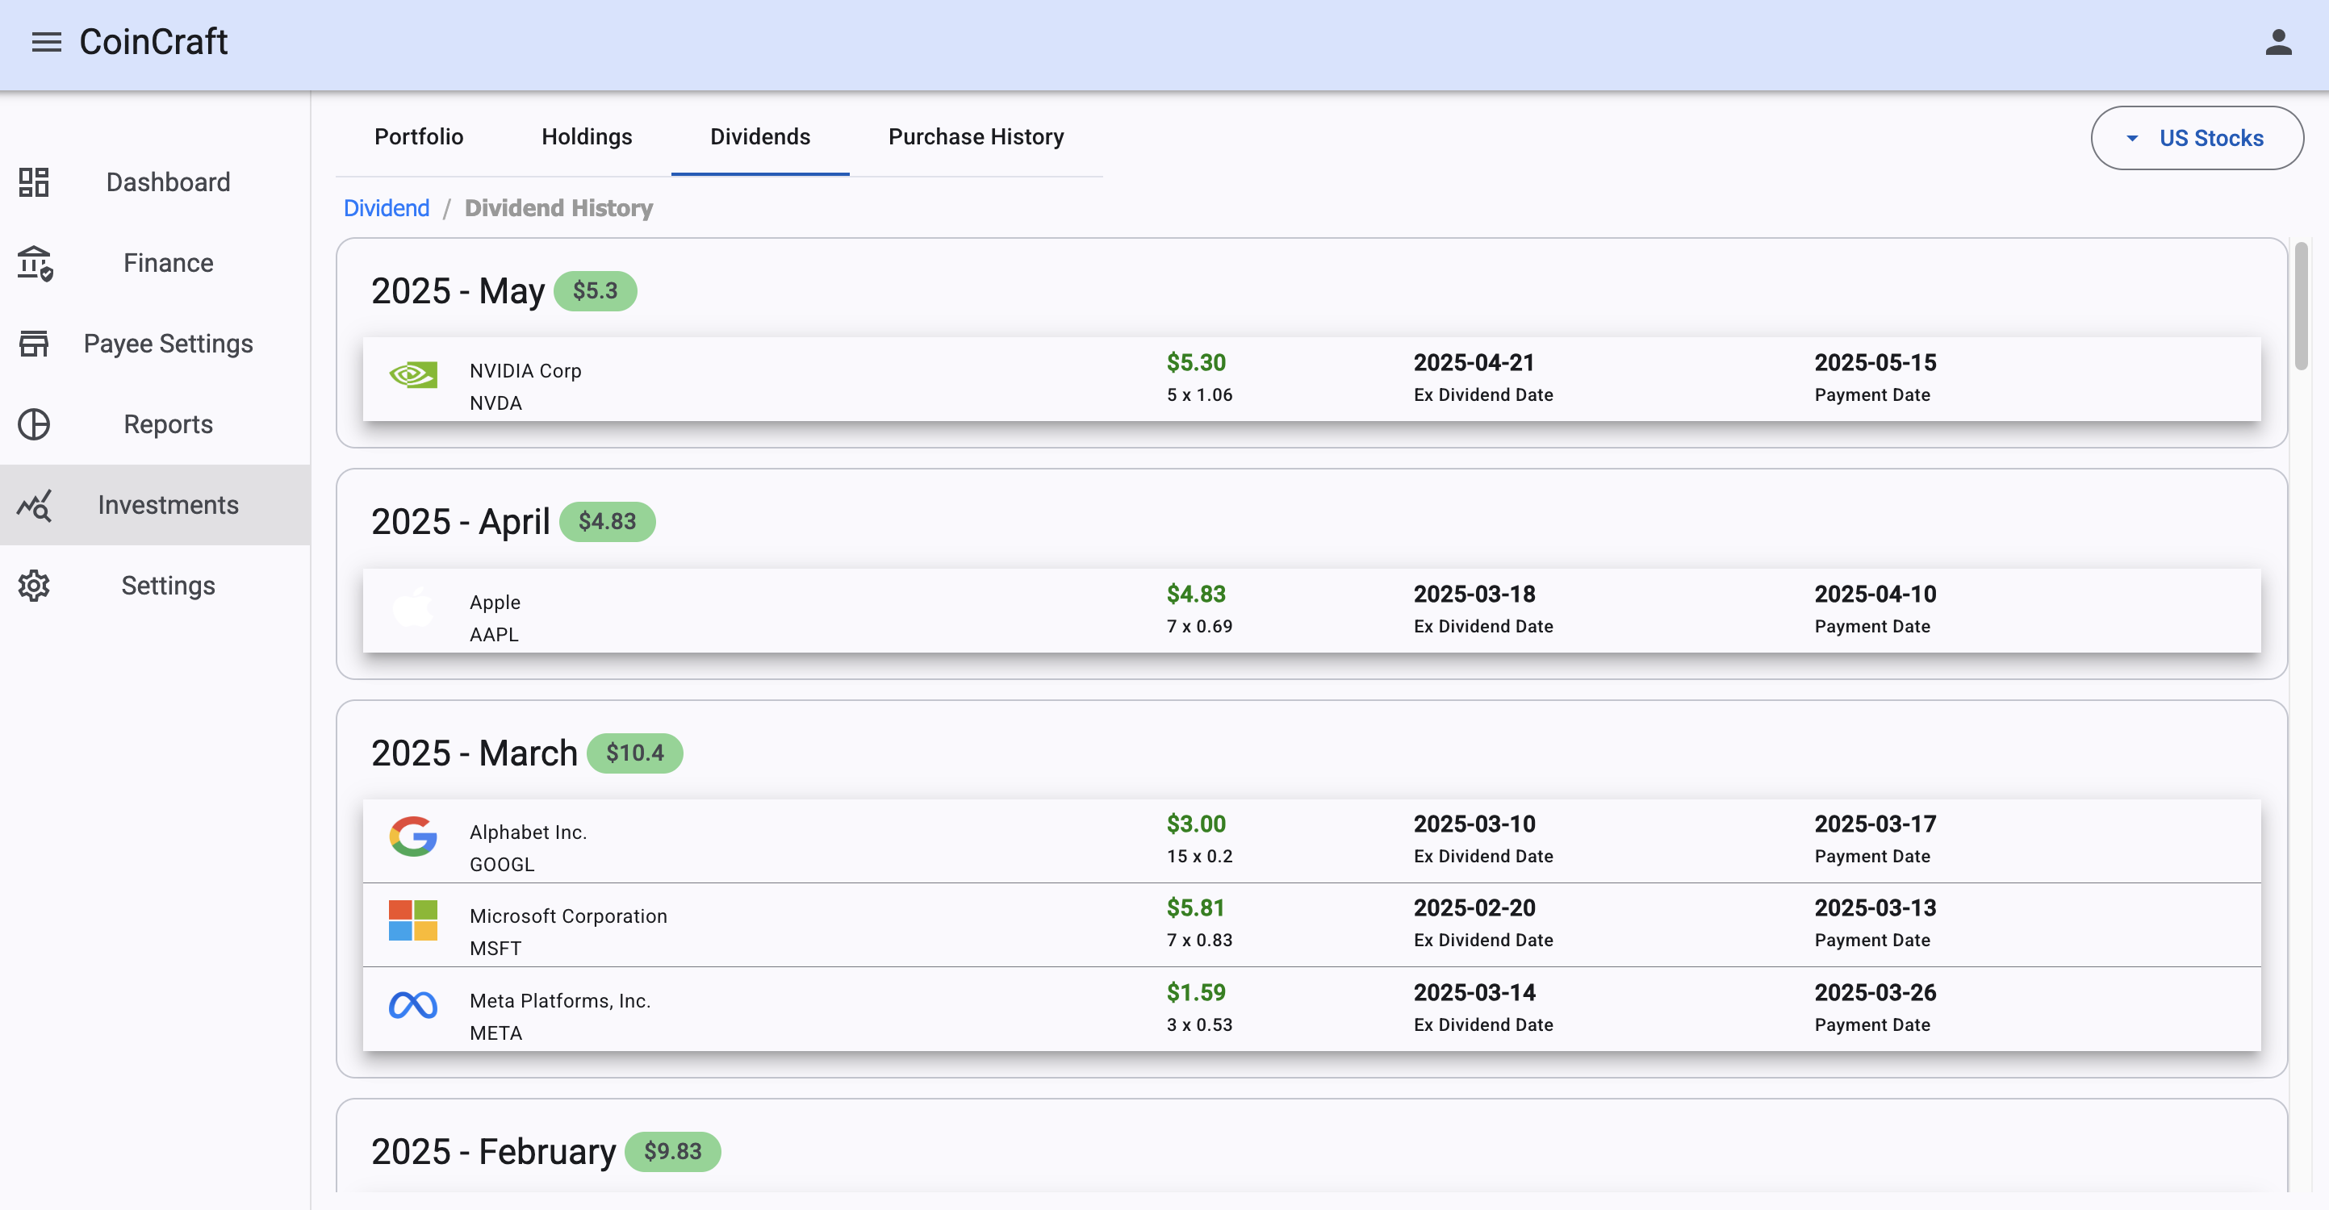Click the $10.4 March total badge
2329x1210 pixels.
634,753
